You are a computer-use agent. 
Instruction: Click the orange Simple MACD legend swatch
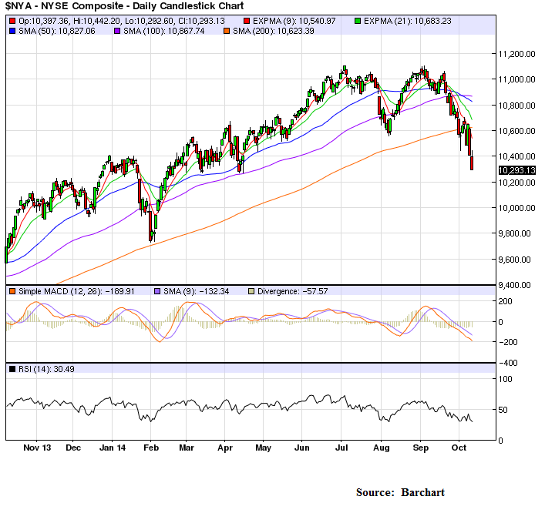tap(11, 291)
